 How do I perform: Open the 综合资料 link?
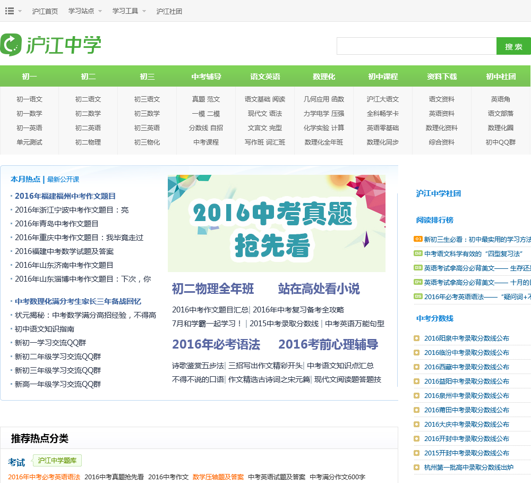coord(442,142)
